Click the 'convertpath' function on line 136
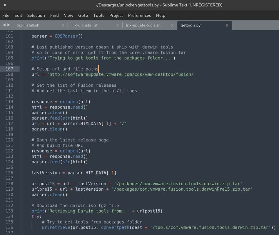279x235 pixels. tap(115, 228)
